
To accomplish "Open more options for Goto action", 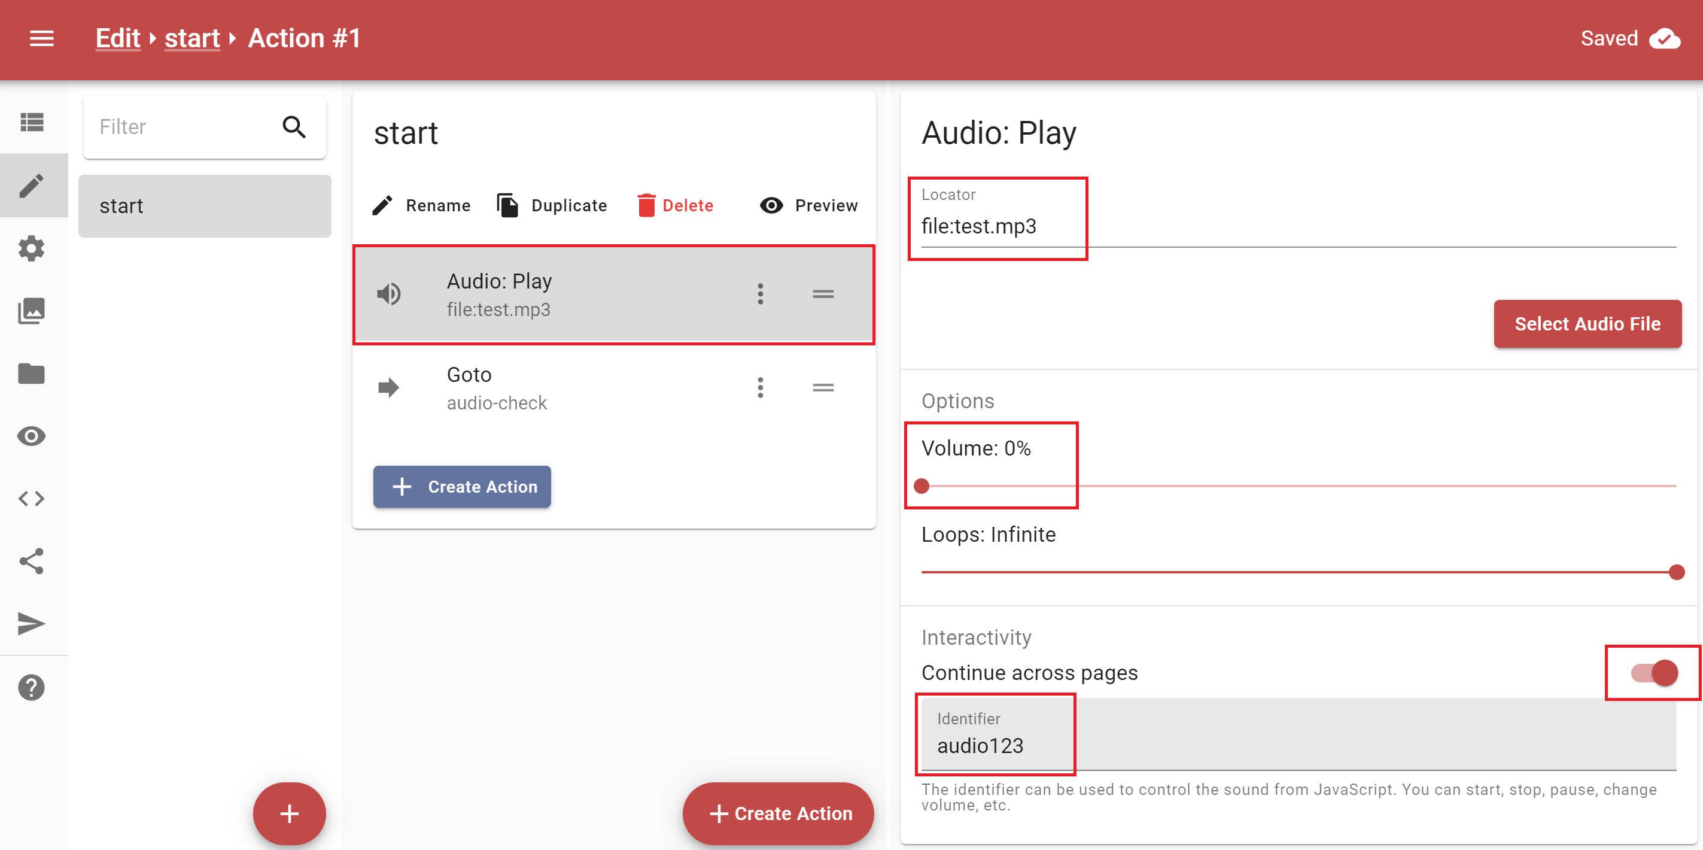I will [x=761, y=388].
